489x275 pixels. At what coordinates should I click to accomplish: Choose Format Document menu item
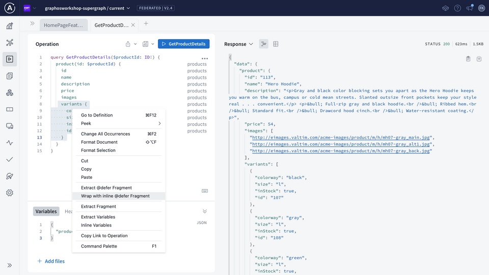[119, 142]
